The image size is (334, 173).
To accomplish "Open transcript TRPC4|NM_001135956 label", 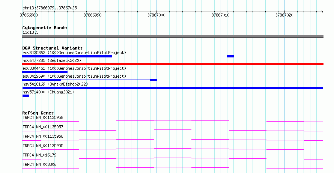I will (43, 136).
